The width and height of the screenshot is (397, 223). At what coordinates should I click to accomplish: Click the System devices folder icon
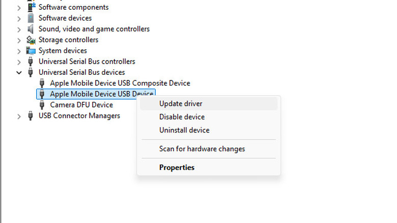pos(31,51)
